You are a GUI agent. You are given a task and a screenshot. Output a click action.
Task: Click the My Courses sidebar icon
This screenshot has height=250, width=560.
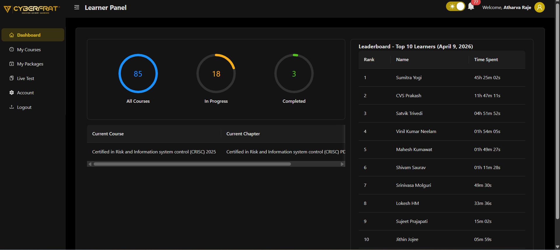12,49
